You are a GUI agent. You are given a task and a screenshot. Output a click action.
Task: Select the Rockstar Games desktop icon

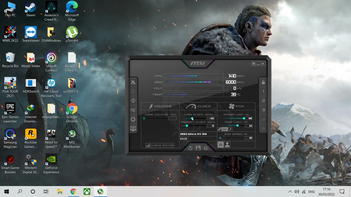click(31, 139)
